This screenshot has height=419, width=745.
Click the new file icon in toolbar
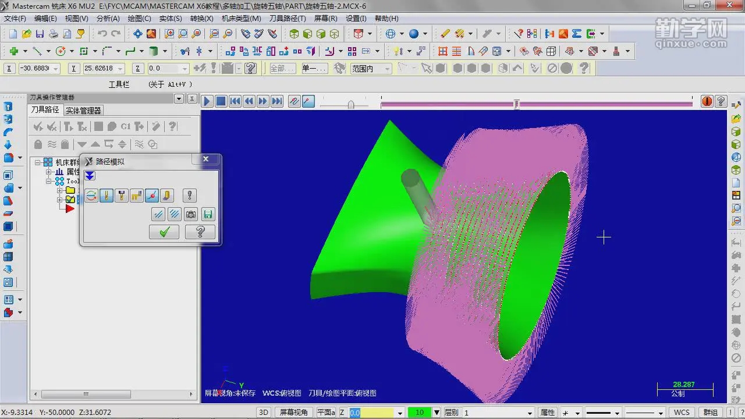[12, 34]
